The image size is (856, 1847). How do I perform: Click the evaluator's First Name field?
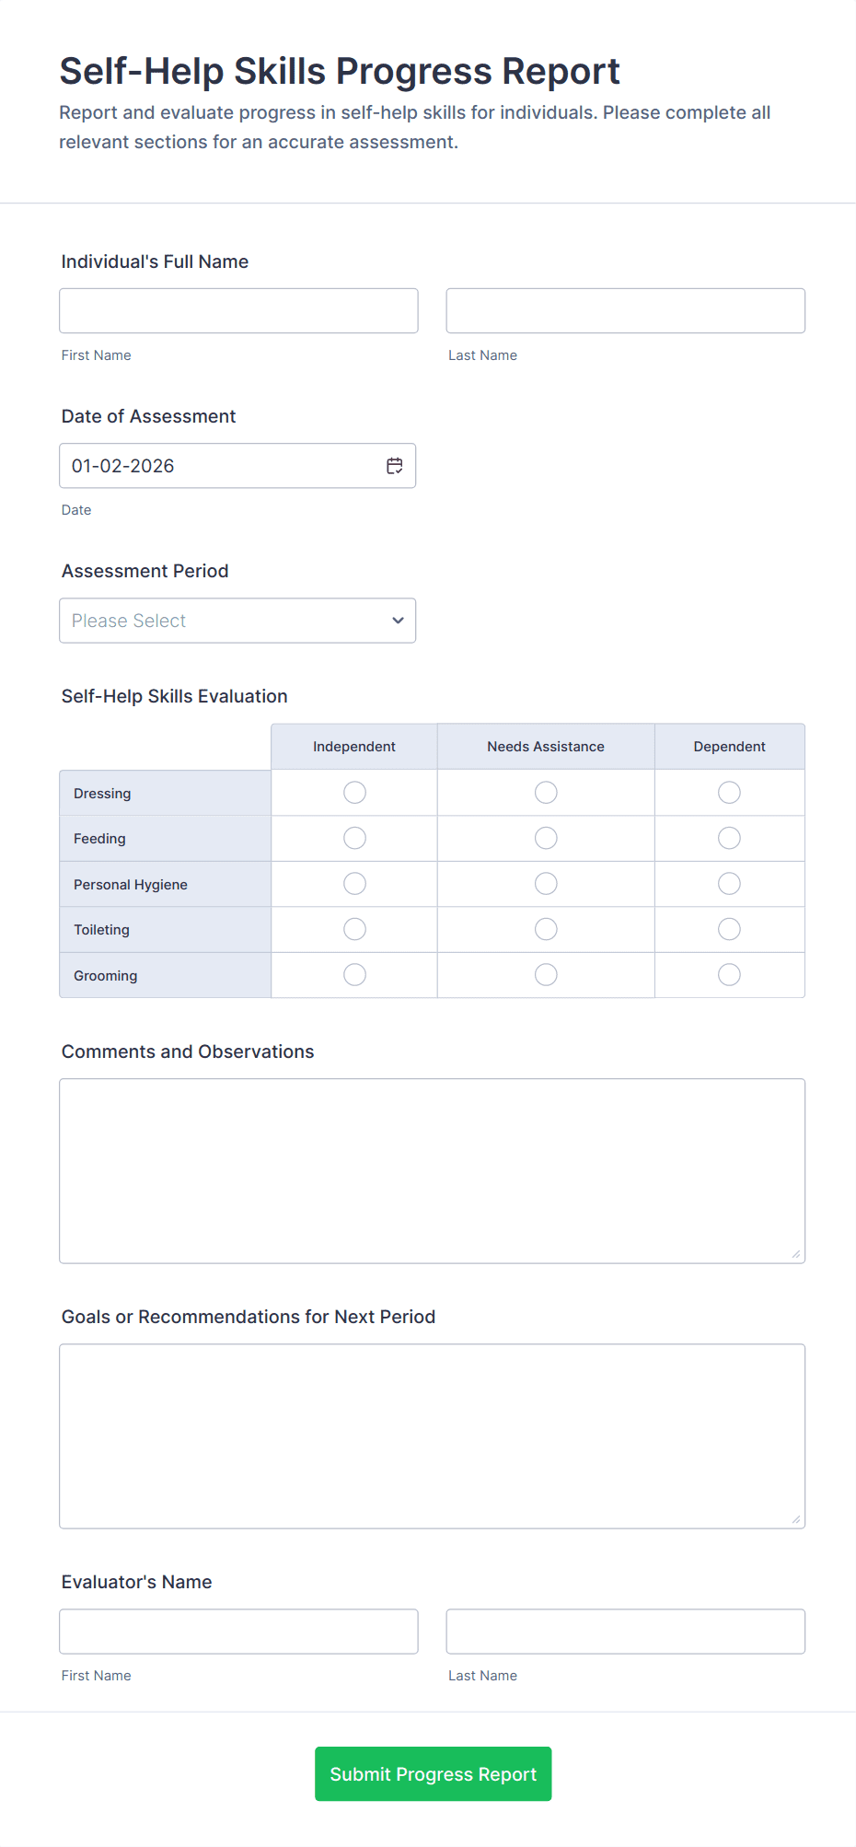[238, 1631]
